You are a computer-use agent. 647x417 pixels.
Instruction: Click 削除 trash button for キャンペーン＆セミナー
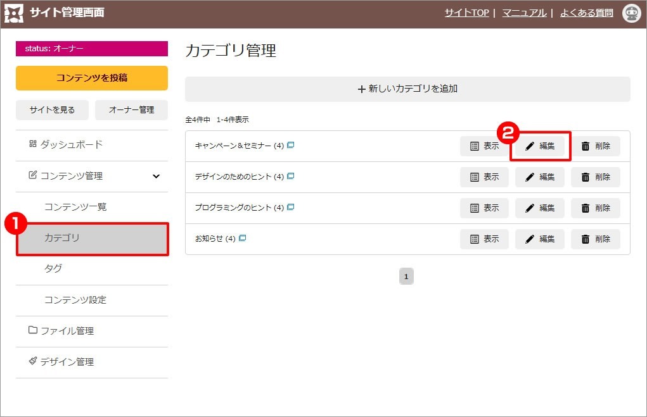coord(595,146)
